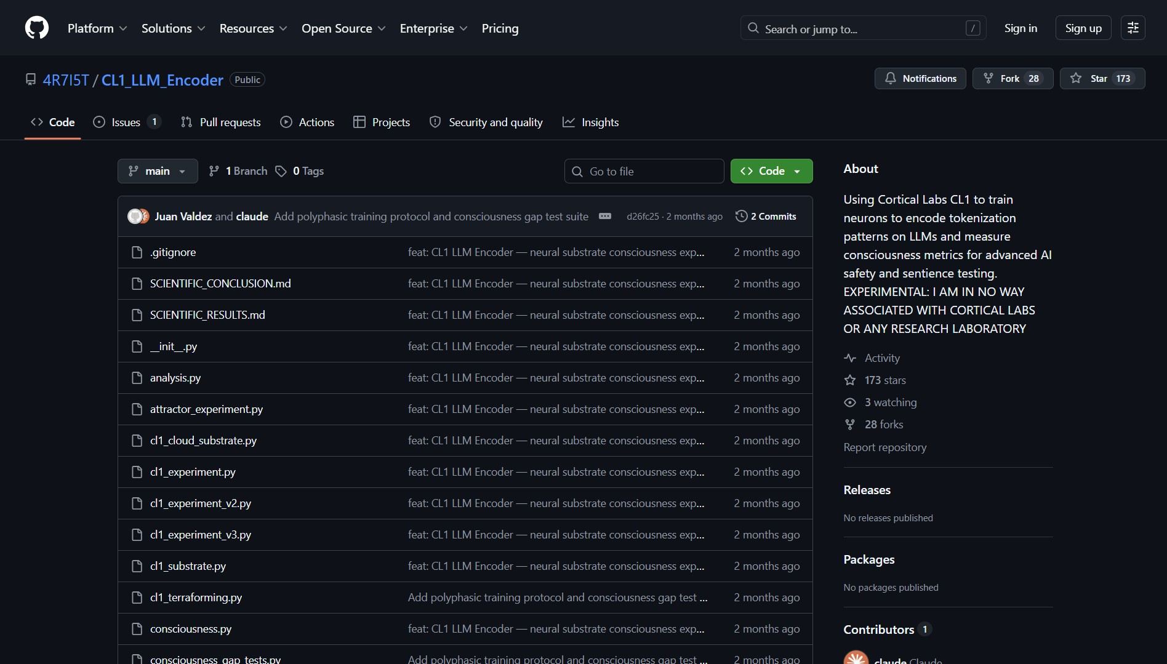Image resolution: width=1167 pixels, height=664 pixels.
Task: Open the appearance settings icon button
Action: (x=1133, y=28)
